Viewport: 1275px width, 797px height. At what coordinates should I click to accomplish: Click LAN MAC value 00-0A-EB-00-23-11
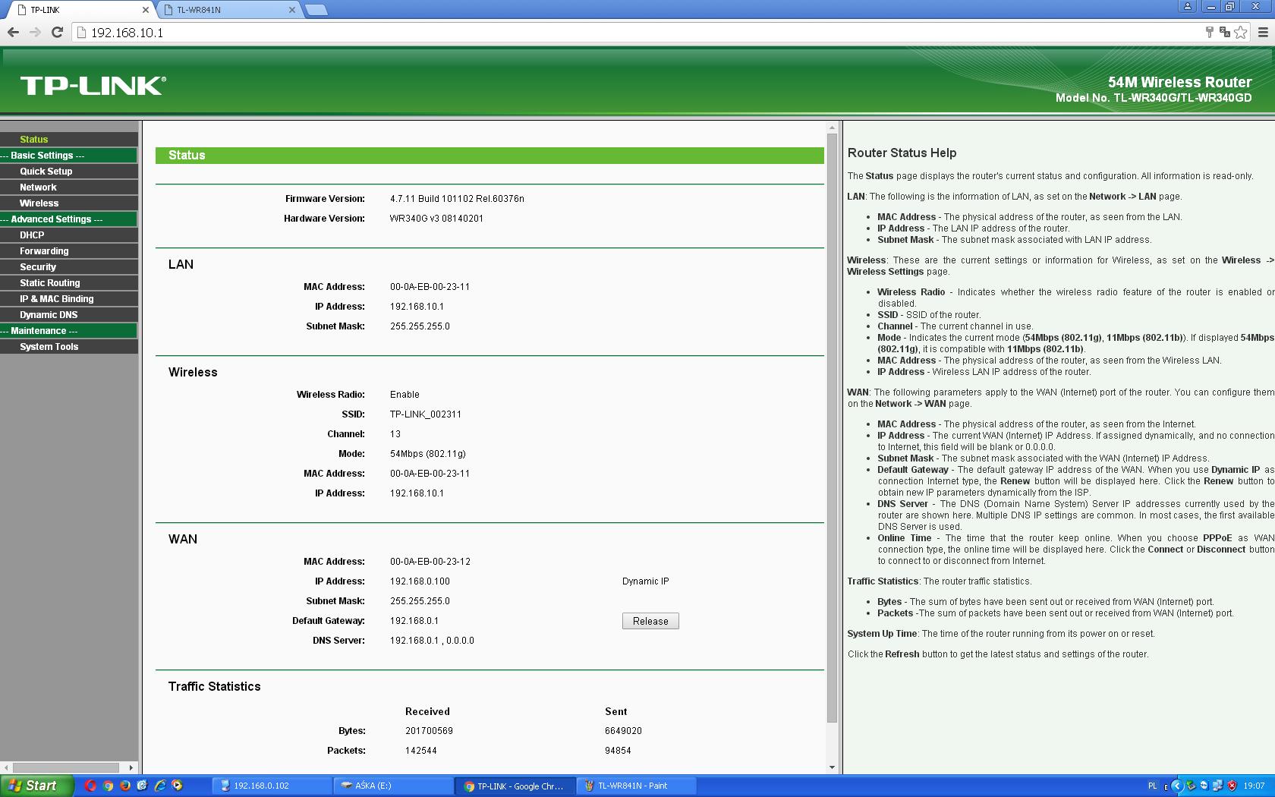[430, 287]
